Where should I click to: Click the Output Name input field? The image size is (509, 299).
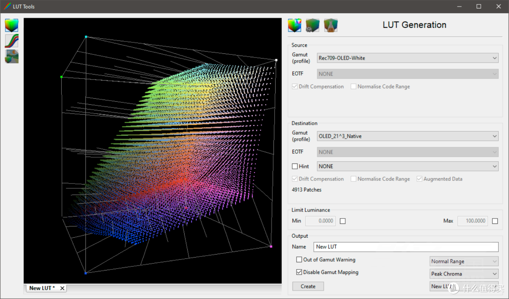[406, 247]
